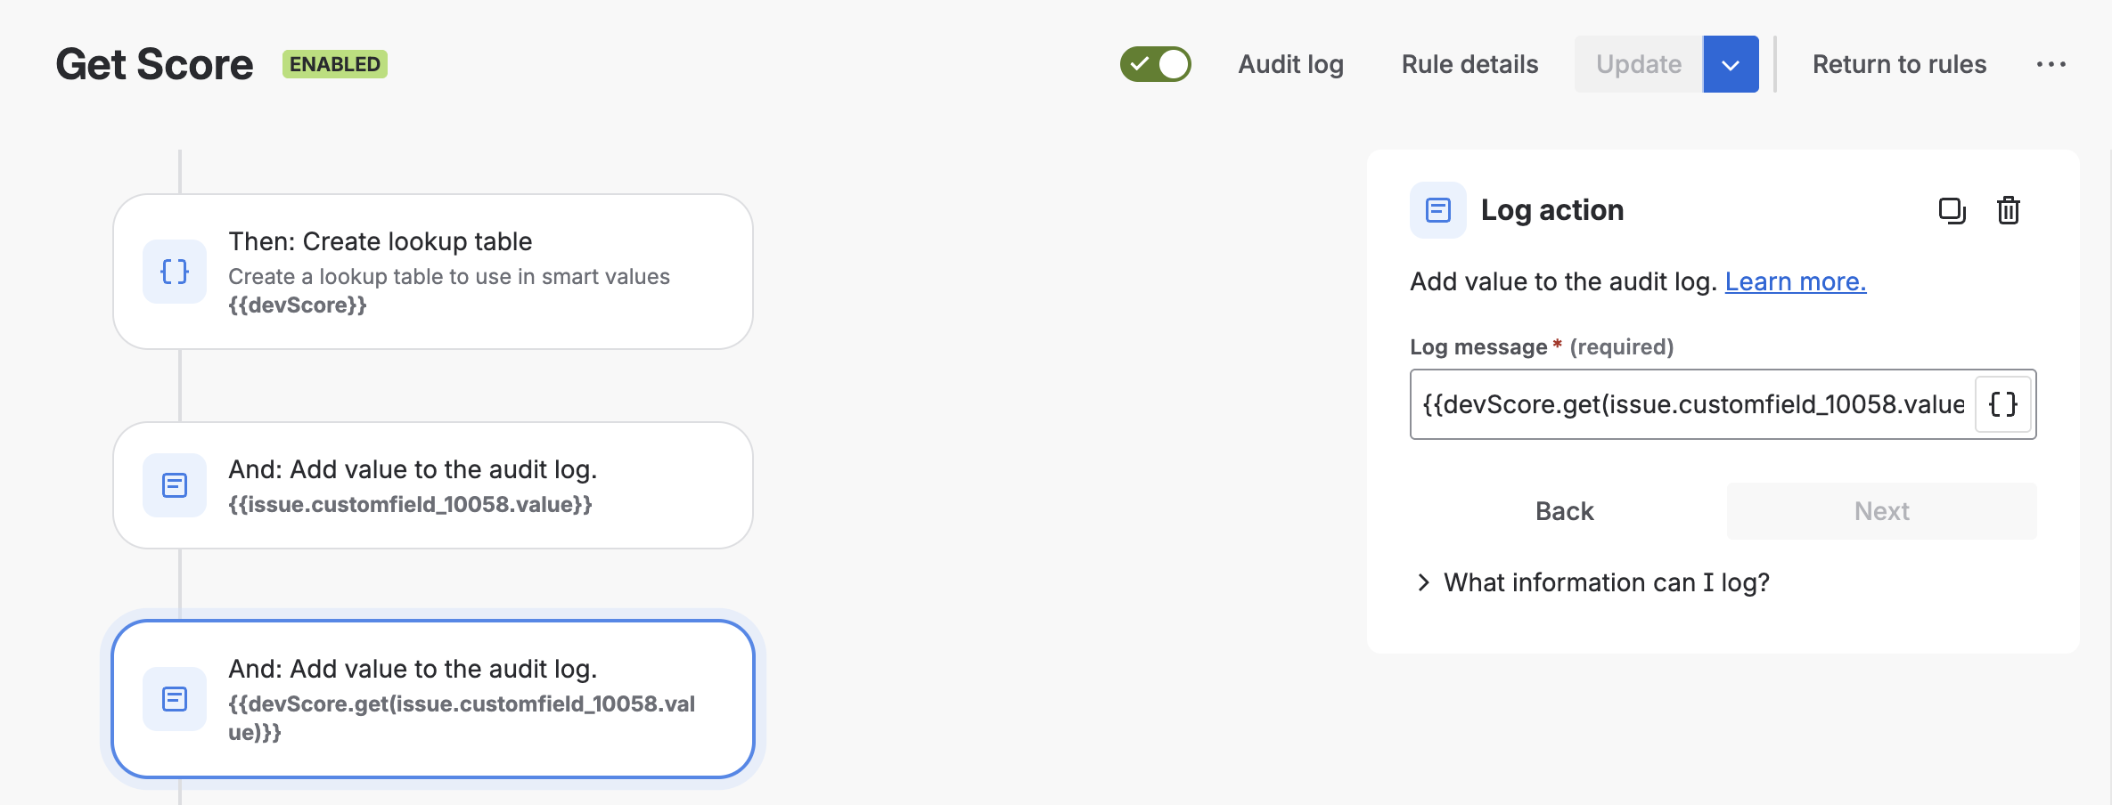Delete the Log action via trash icon
This screenshot has height=805, width=2112.
(2009, 211)
